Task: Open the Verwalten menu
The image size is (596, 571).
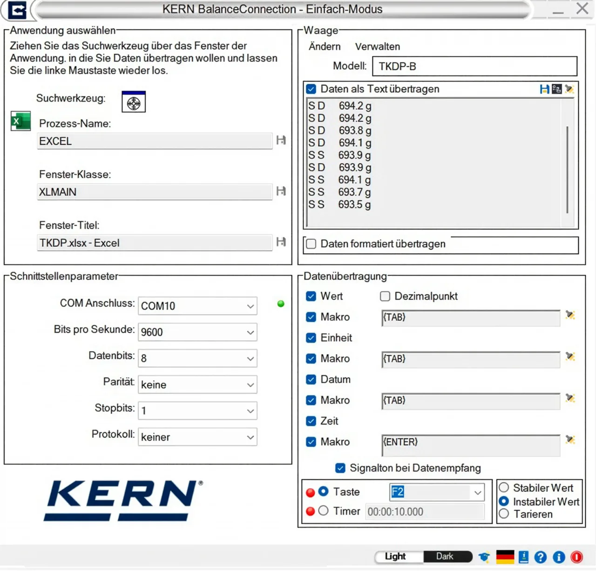Action: 378,47
